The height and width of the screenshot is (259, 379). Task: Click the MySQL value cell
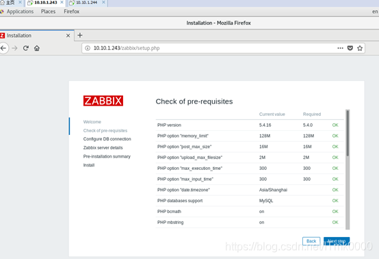[266, 201]
